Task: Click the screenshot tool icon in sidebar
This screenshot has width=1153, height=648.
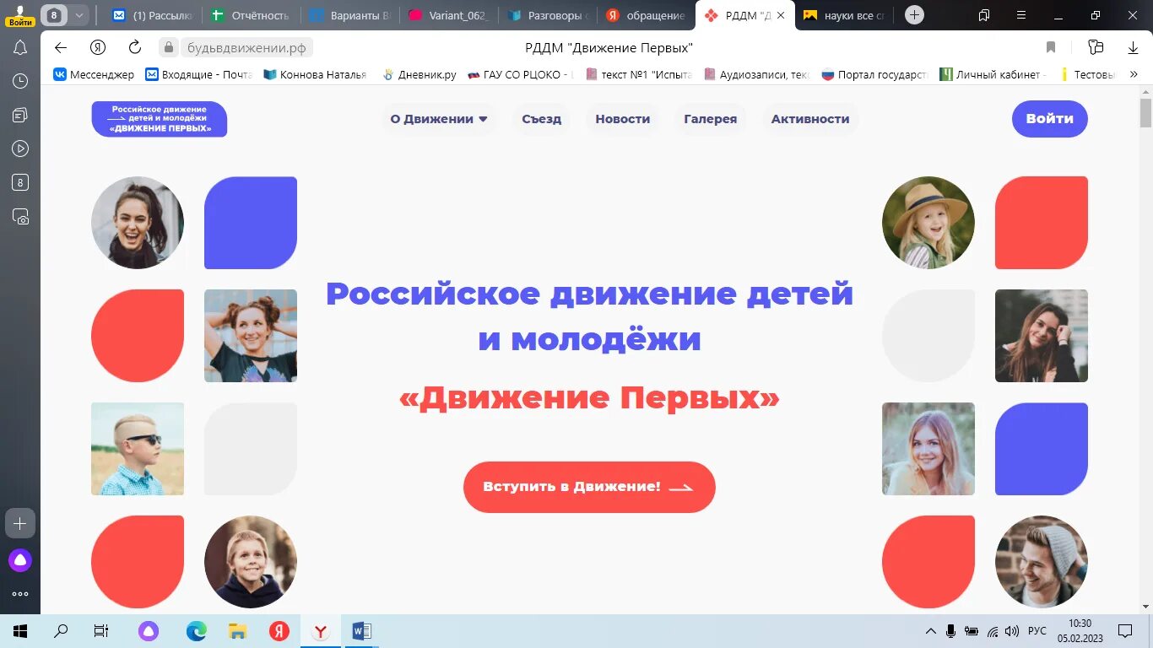Action: point(20,217)
